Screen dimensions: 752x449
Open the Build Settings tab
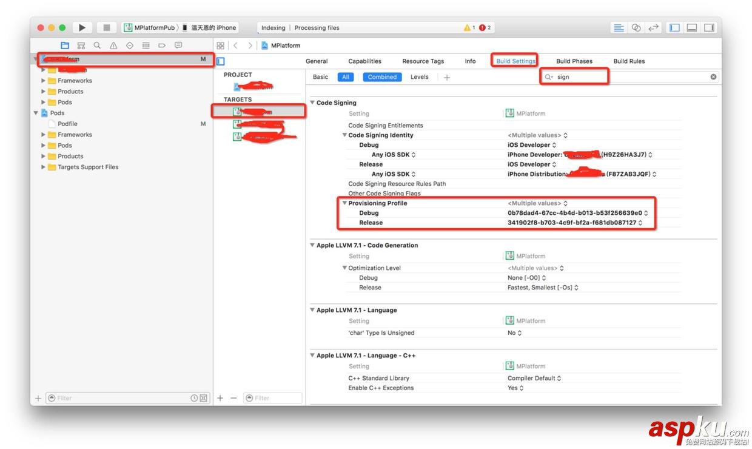point(515,61)
